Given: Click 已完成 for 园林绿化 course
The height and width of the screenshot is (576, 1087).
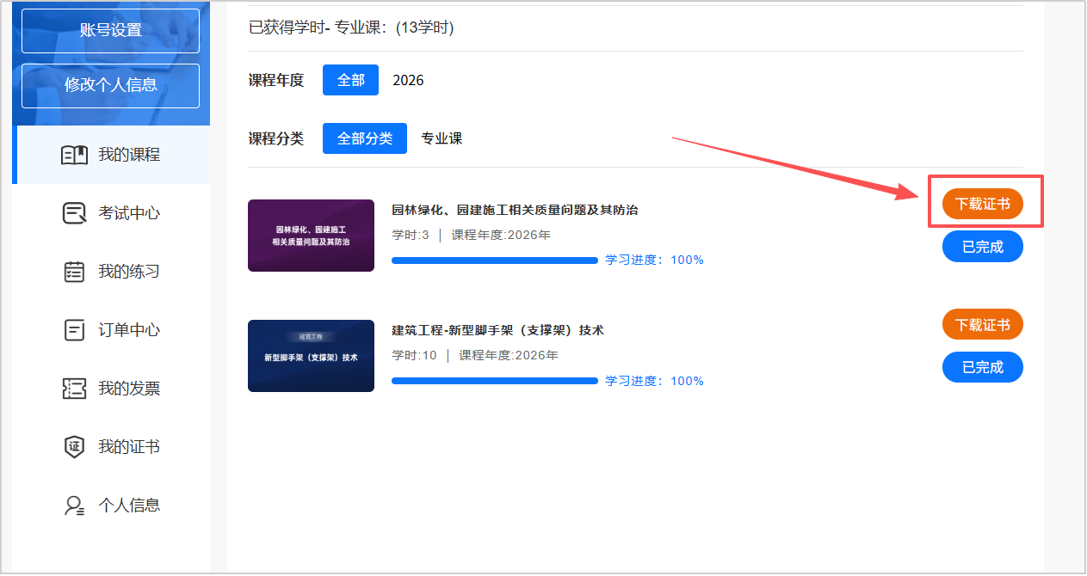Looking at the screenshot, I should coord(983,247).
